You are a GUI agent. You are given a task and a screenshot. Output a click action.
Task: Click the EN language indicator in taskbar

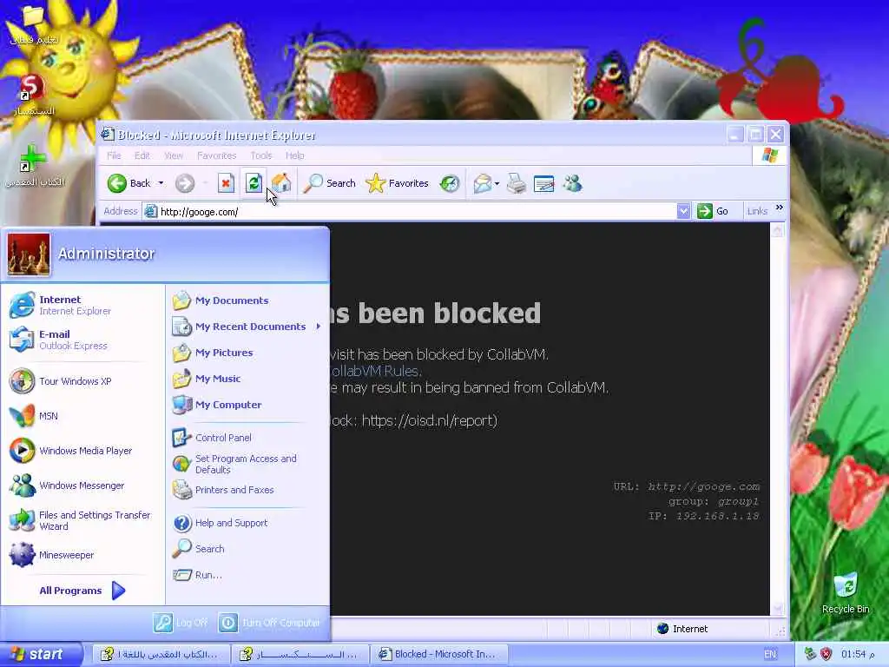pos(770,654)
